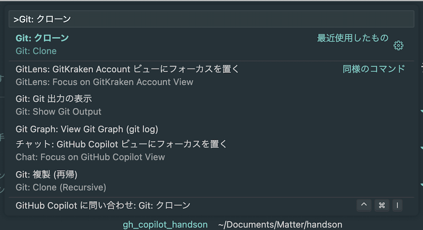Click the command palette input field
The height and width of the screenshot is (230, 423).
pyautogui.click(x=211, y=19)
